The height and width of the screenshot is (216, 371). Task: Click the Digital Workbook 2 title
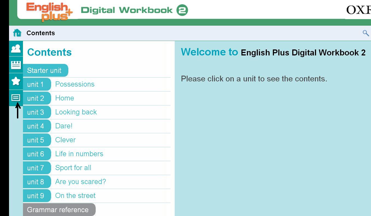(x=135, y=10)
